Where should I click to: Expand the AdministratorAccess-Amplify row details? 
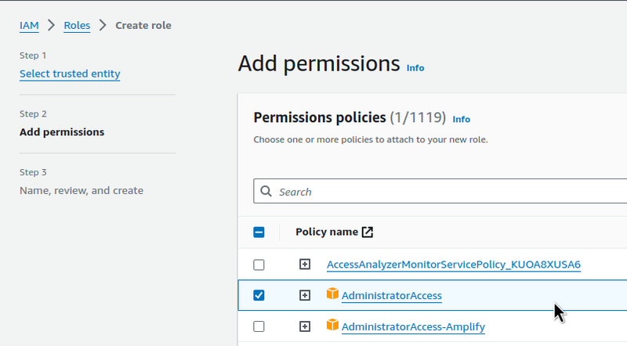pos(305,326)
